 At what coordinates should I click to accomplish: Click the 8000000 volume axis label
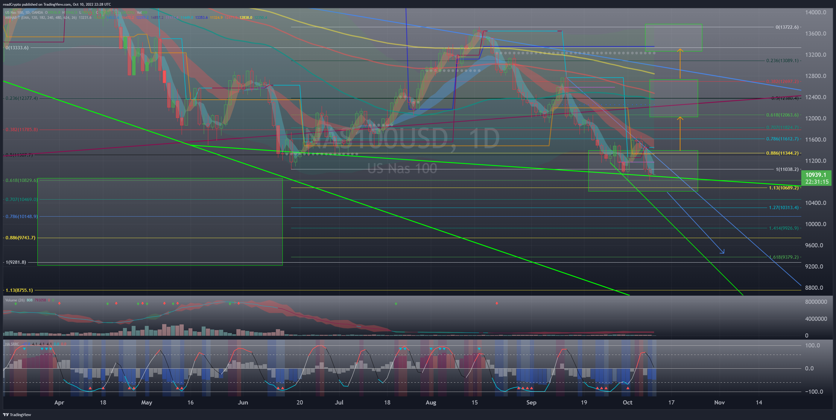816,302
